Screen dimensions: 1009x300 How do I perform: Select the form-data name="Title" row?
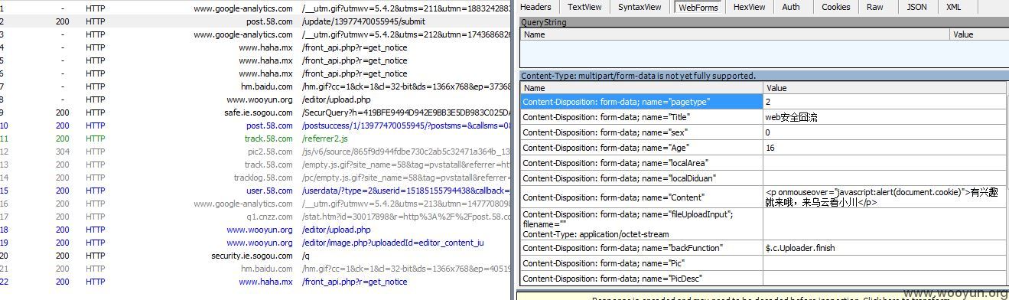click(x=641, y=117)
